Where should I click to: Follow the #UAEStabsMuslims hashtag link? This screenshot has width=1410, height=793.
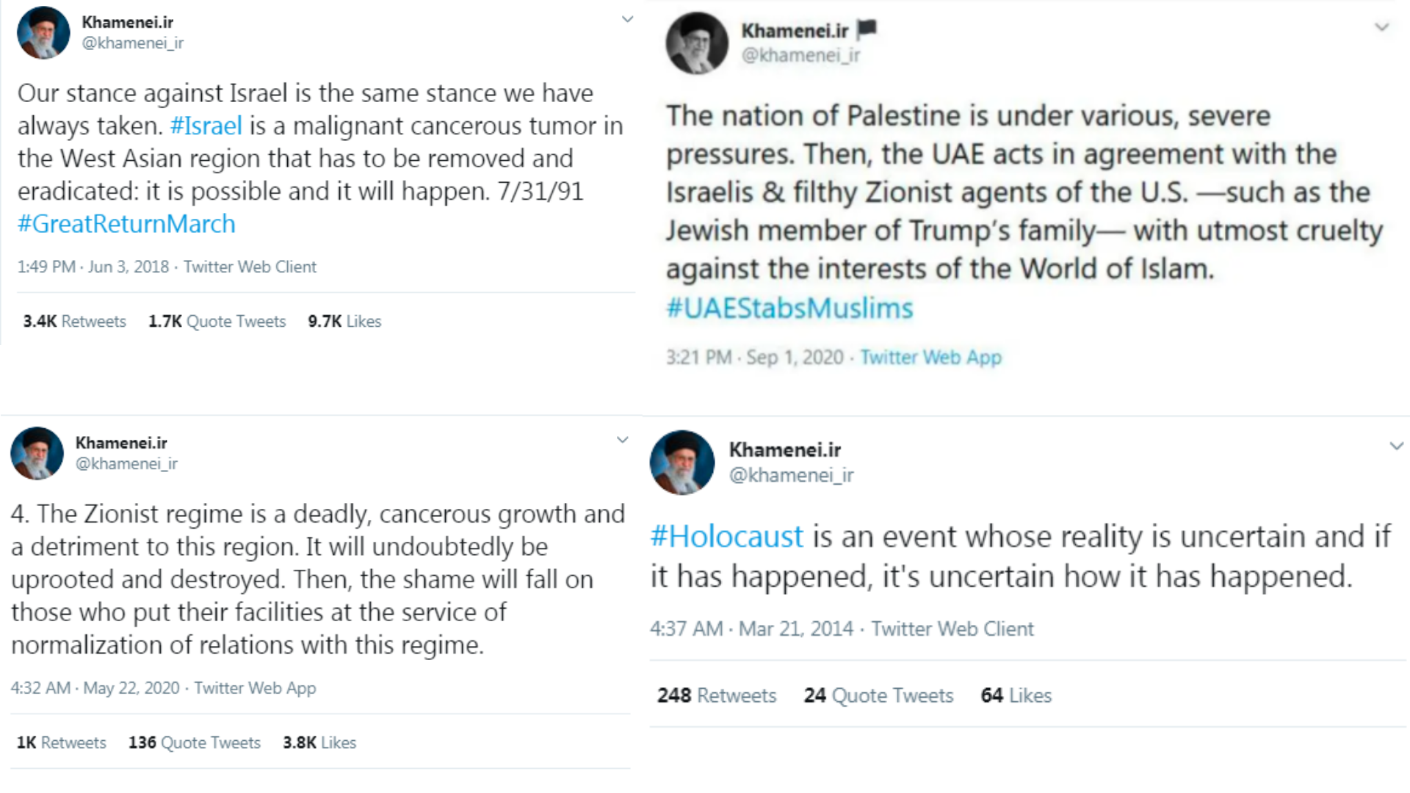click(x=789, y=308)
